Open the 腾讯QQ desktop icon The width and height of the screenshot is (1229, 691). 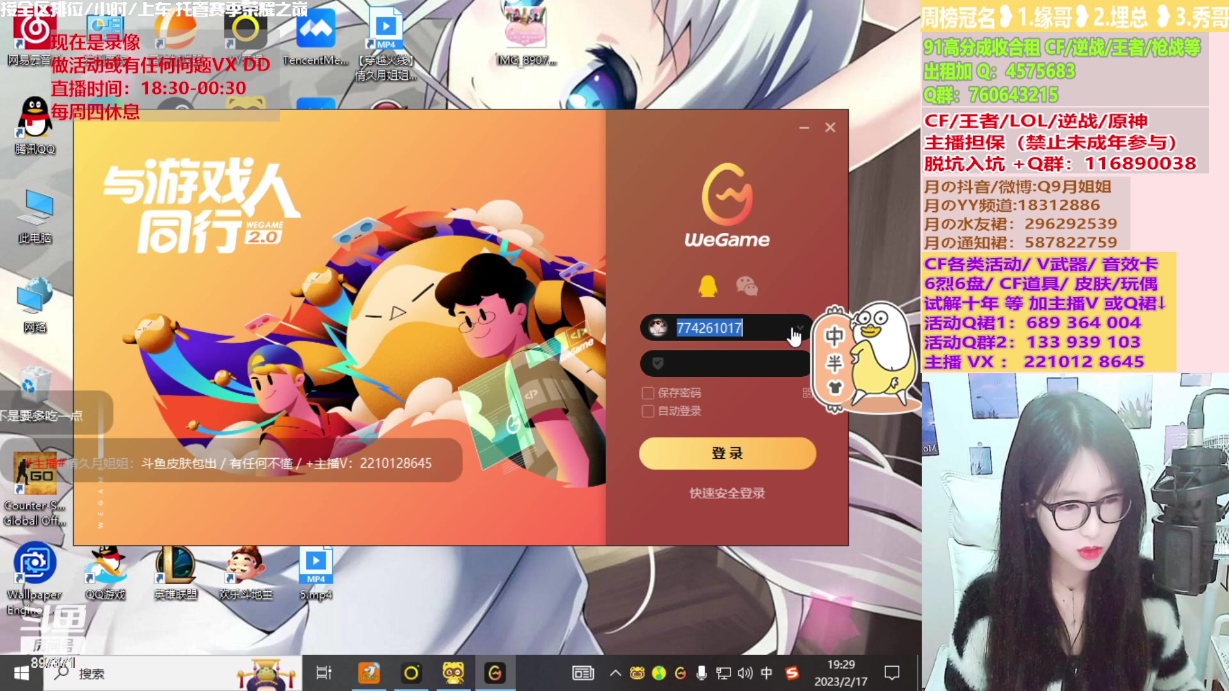35,125
